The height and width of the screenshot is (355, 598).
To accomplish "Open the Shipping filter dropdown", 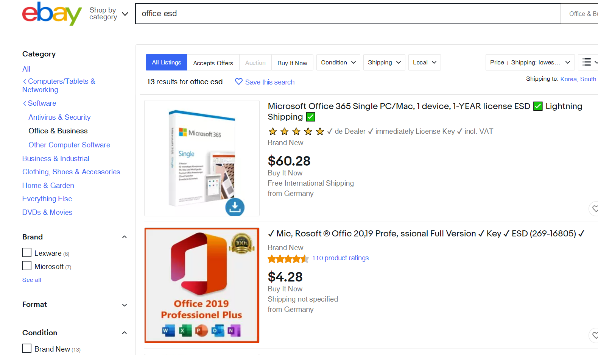I will tap(384, 63).
